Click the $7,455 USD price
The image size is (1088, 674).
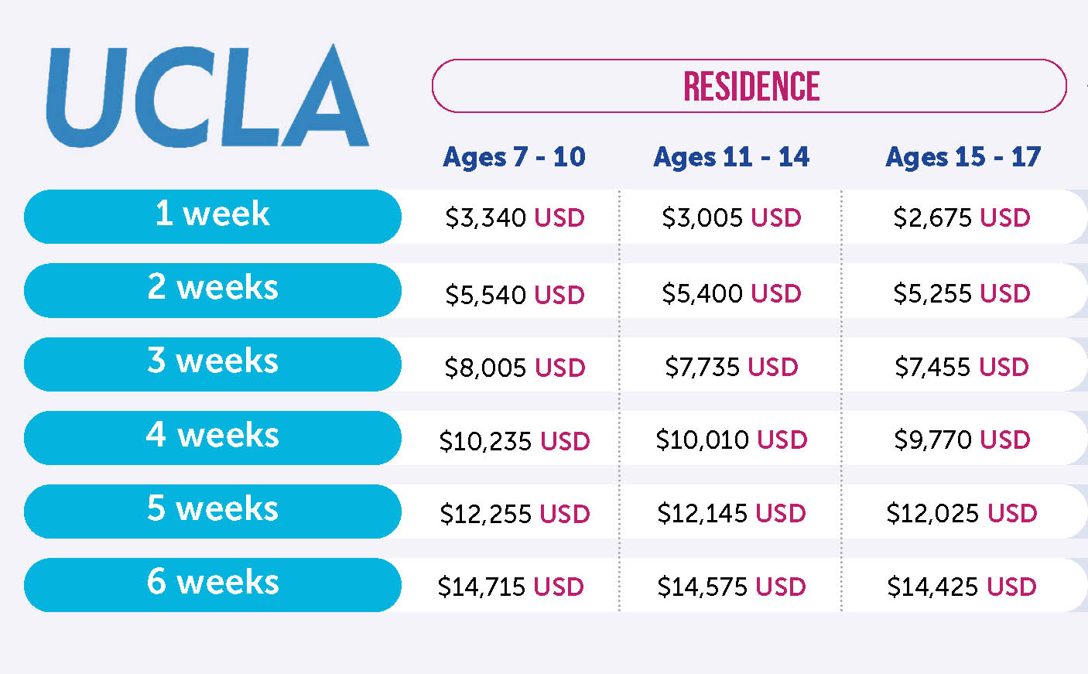point(962,367)
